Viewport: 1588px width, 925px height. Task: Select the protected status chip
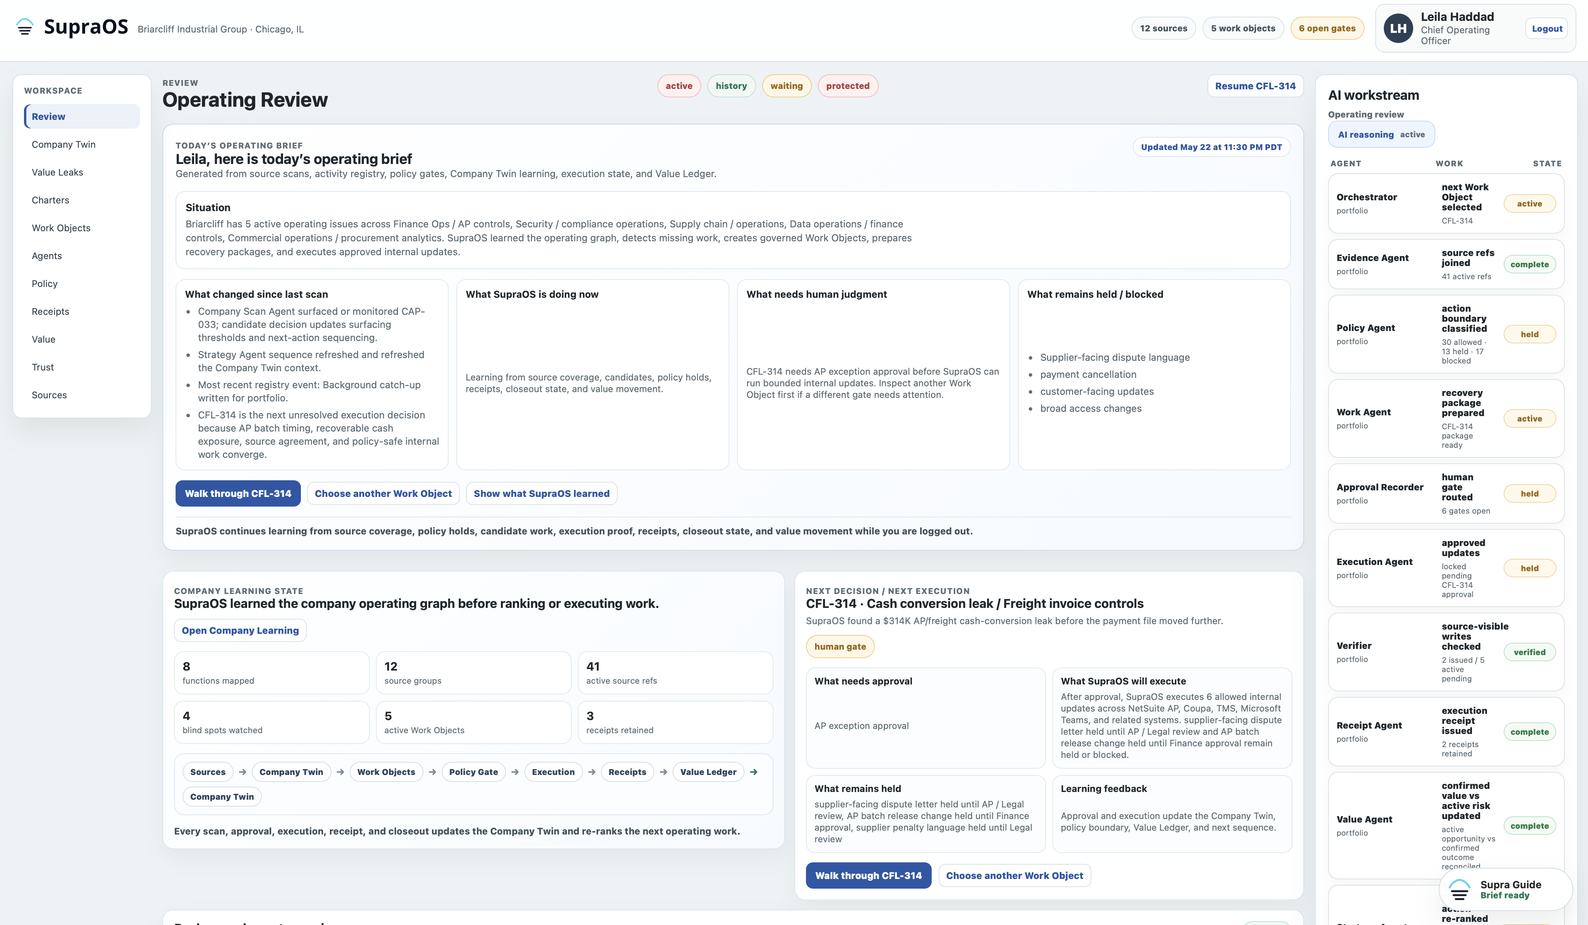847,86
